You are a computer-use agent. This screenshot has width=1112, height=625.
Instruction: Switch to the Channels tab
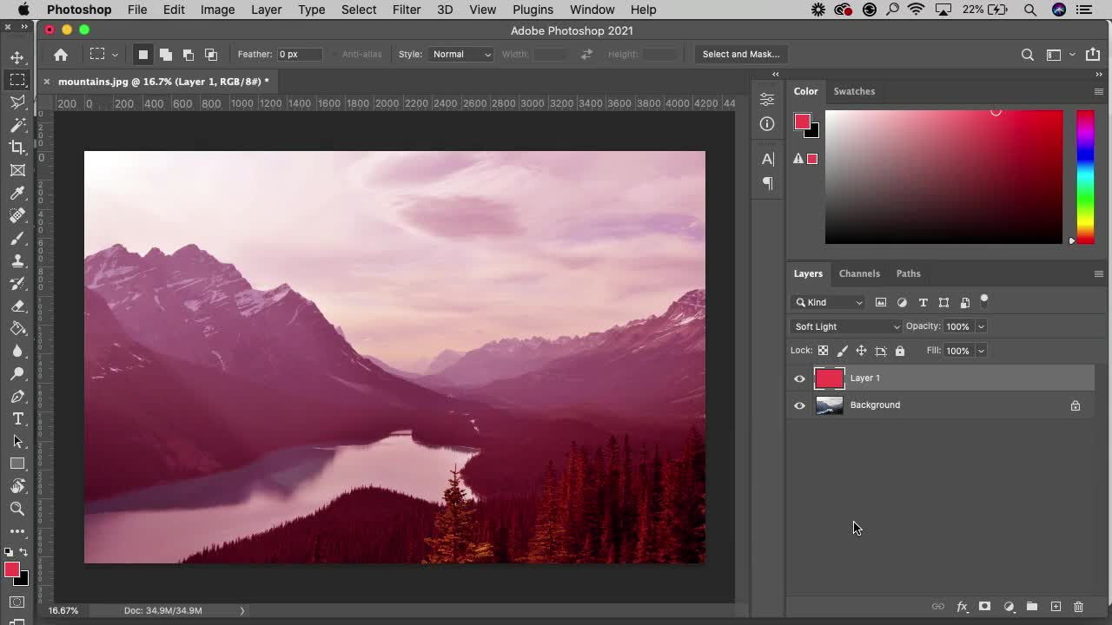coord(859,273)
